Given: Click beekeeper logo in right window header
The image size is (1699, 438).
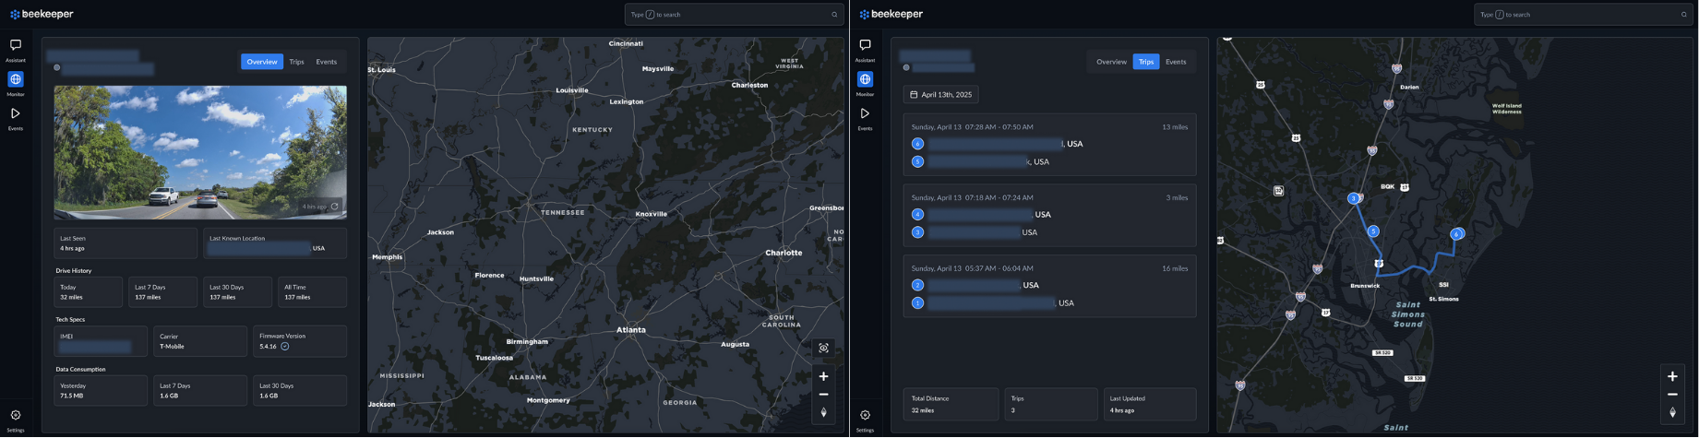Looking at the screenshot, I should click(x=891, y=14).
